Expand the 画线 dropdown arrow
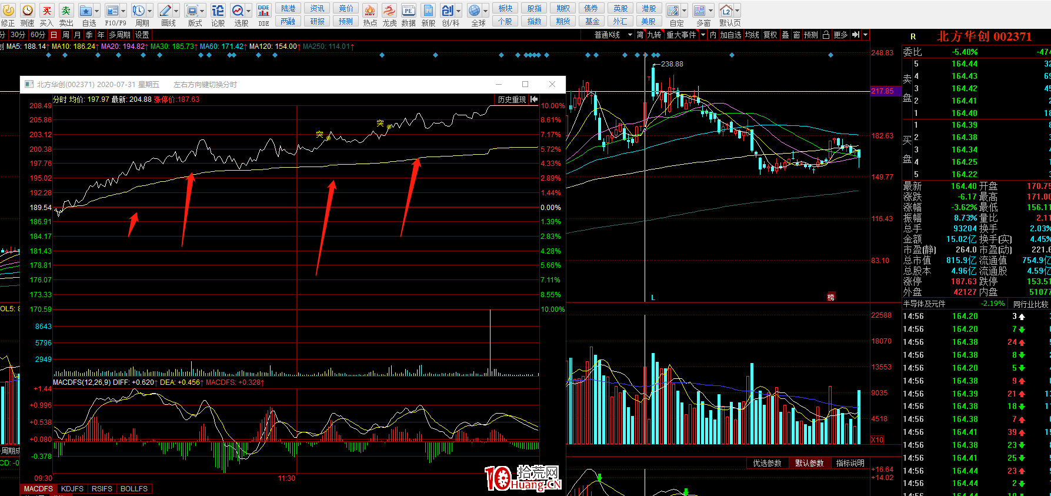Viewport: 1051px width, 496px height. [176, 11]
